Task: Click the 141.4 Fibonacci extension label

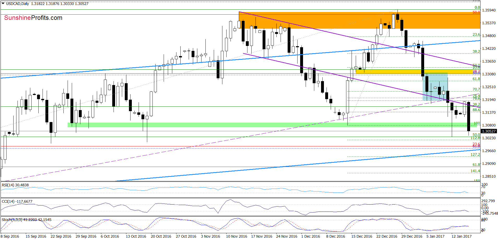Action: click(x=475, y=171)
